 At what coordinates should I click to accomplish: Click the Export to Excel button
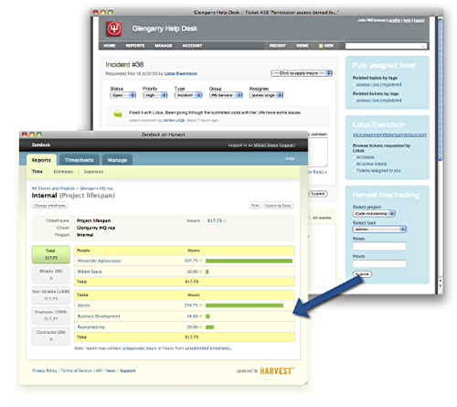click(278, 206)
